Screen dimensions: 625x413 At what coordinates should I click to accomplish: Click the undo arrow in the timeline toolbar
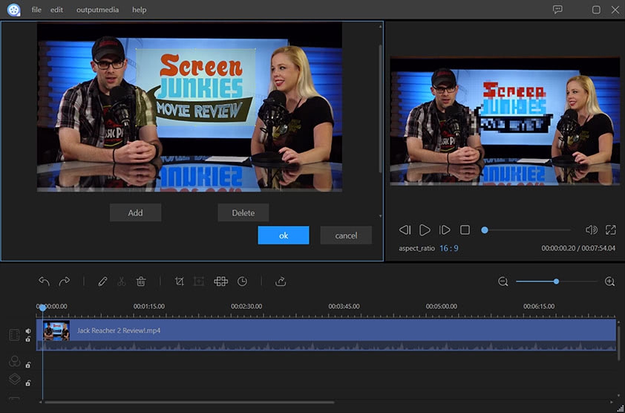[44, 282]
